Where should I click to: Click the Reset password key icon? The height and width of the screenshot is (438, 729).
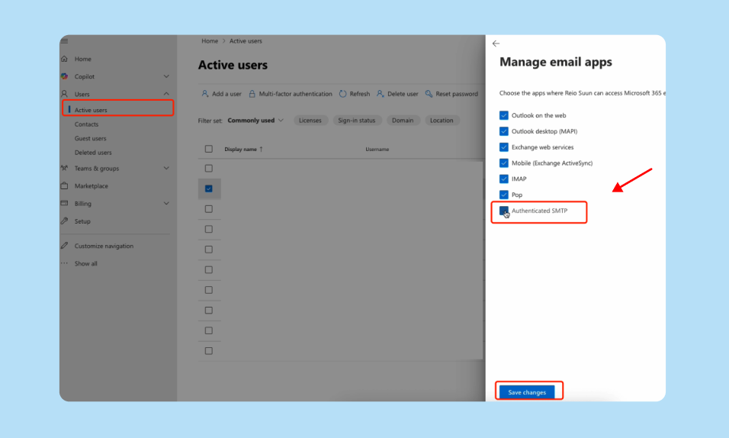[429, 94]
